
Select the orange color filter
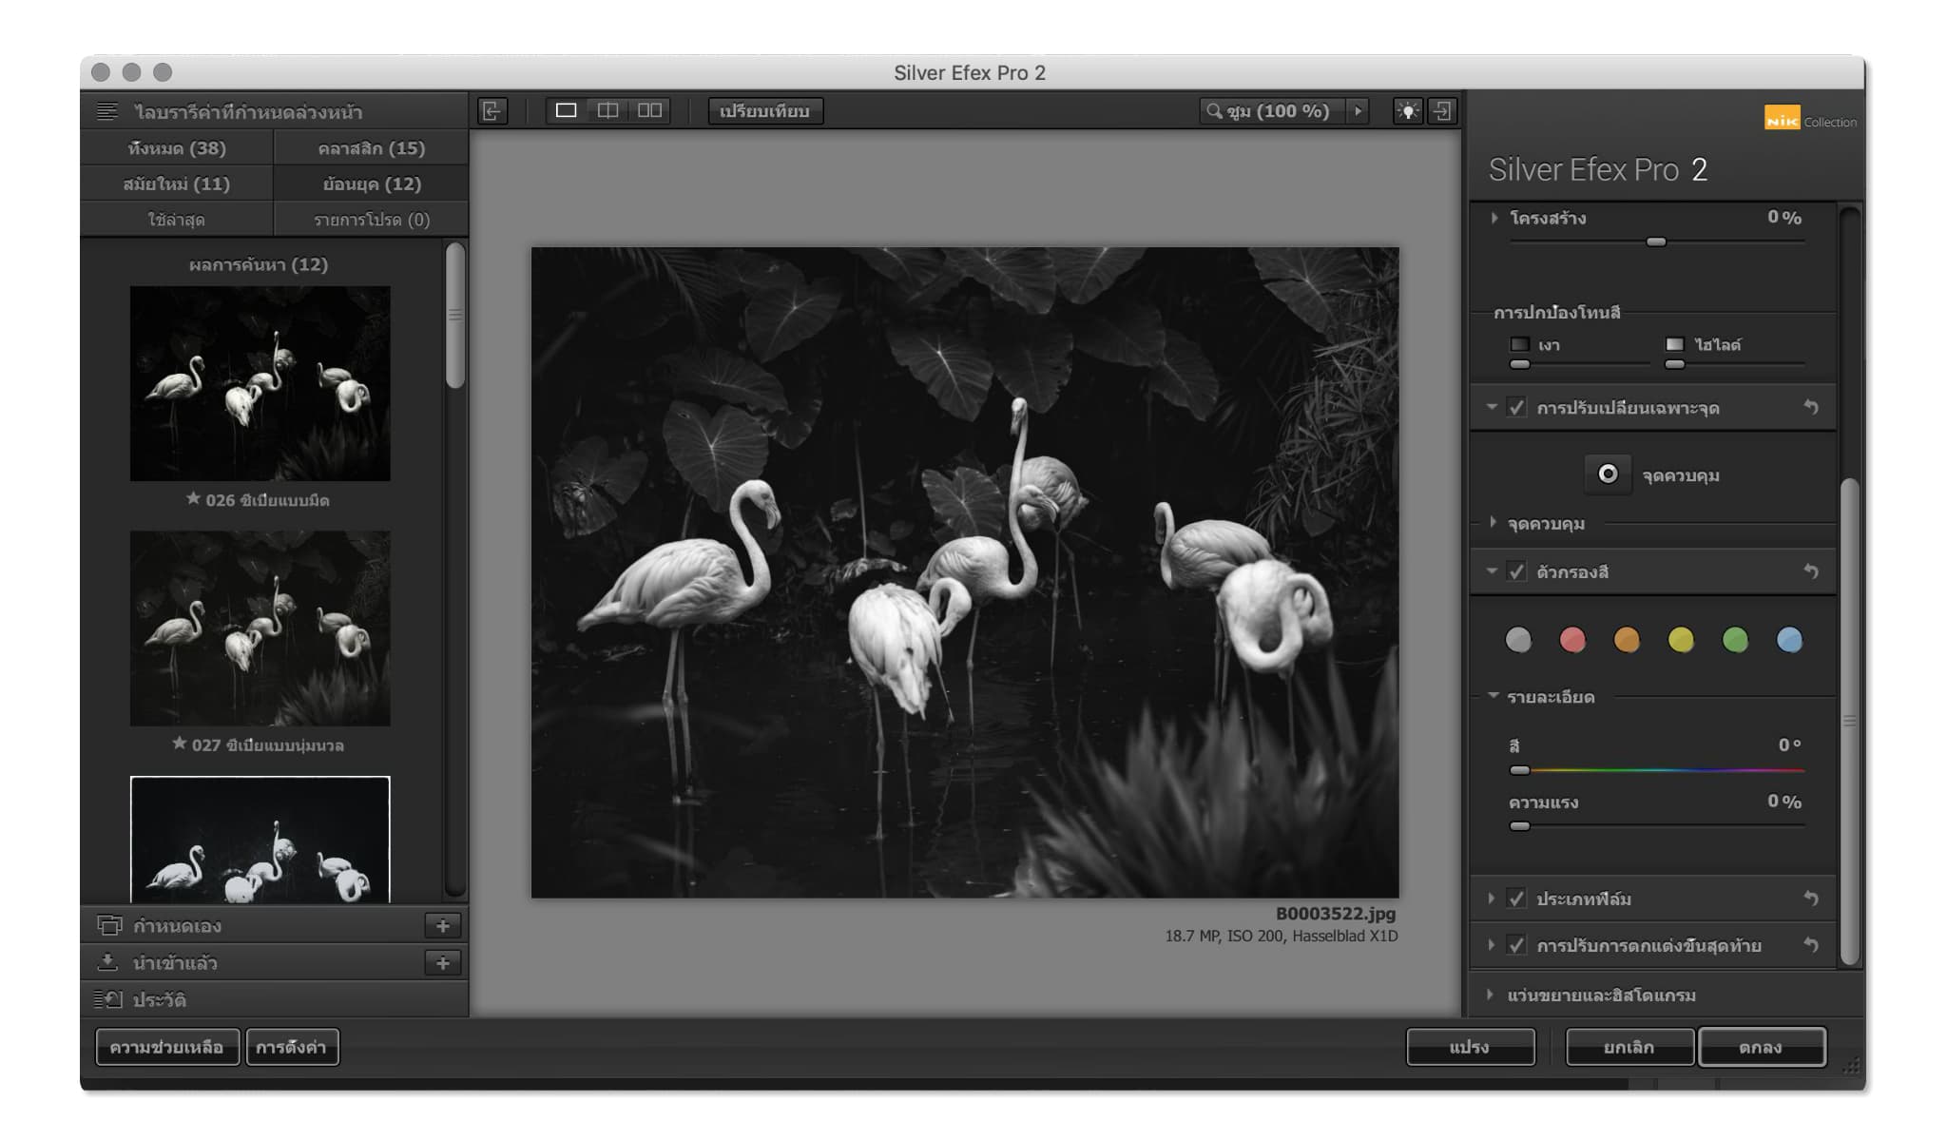pos(1627,640)
